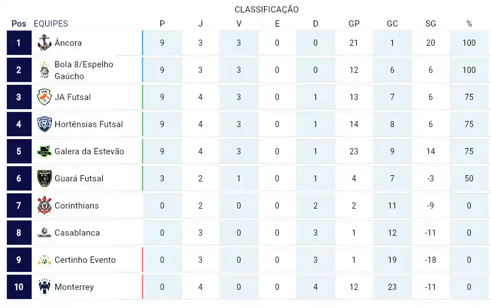The image size is (491, 308).
Task: Click the Galera da Estevão team logo
Action: (x=45, y=151)
